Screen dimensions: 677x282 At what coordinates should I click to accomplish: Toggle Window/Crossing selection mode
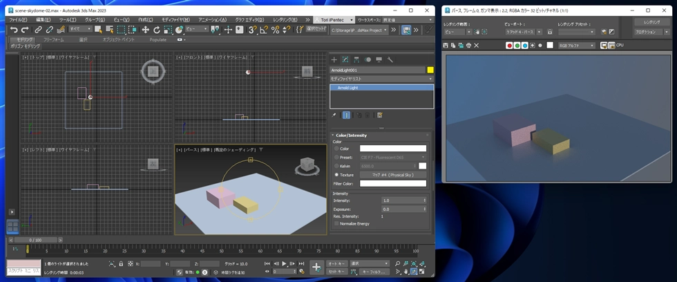pyautogui.click(x=133, y=30)
